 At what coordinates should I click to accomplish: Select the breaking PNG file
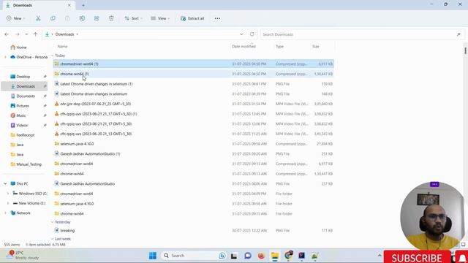193,231
